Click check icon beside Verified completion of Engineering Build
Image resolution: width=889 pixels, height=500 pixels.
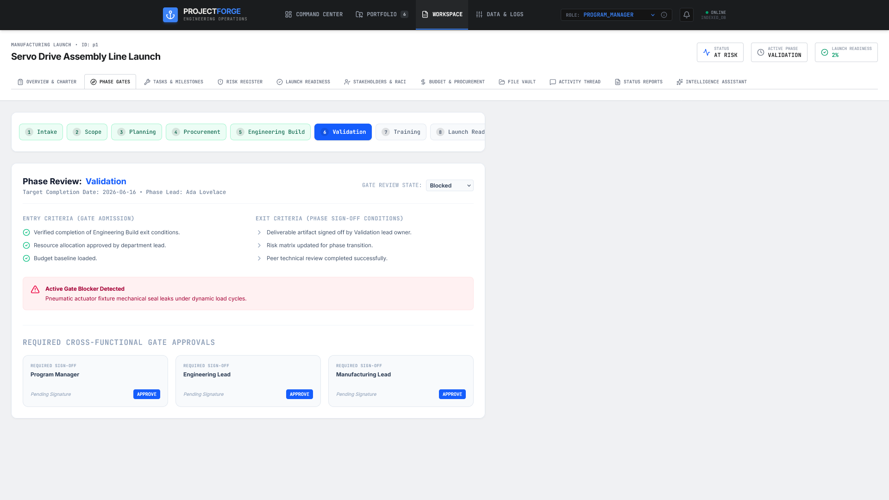coord(26,232)
